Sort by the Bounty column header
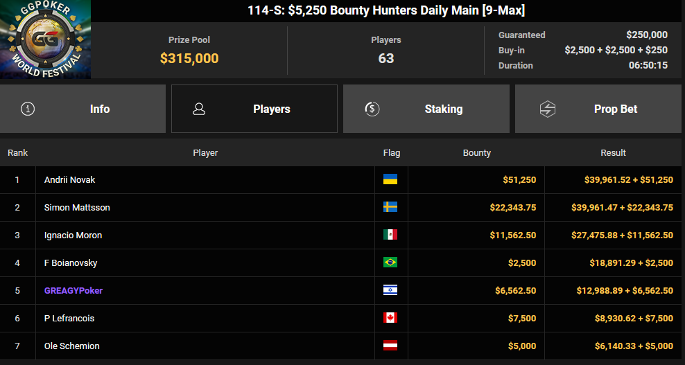The height and width of the screenshot is (365, 685). click(x=476, y=153)
